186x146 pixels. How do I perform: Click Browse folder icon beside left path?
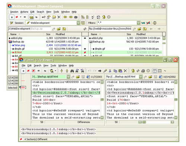click(59, 29)
